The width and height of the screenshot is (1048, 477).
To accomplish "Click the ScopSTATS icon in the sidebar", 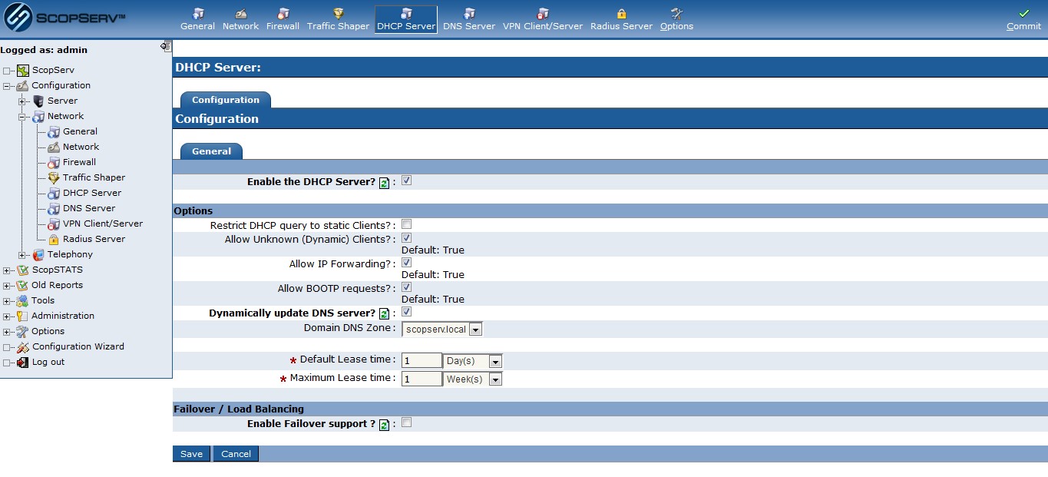I will [23, 270].
